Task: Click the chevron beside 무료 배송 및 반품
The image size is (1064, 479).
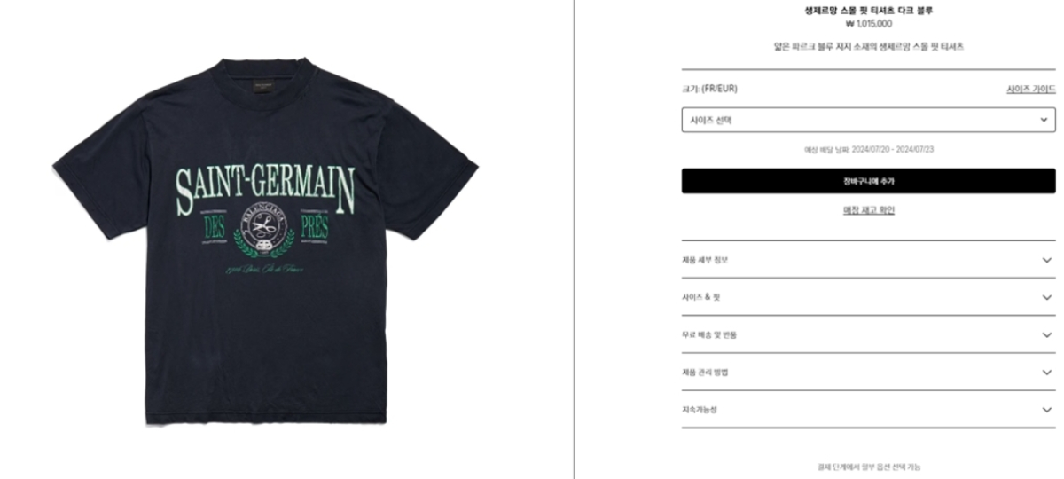Action: [1047, 335]
